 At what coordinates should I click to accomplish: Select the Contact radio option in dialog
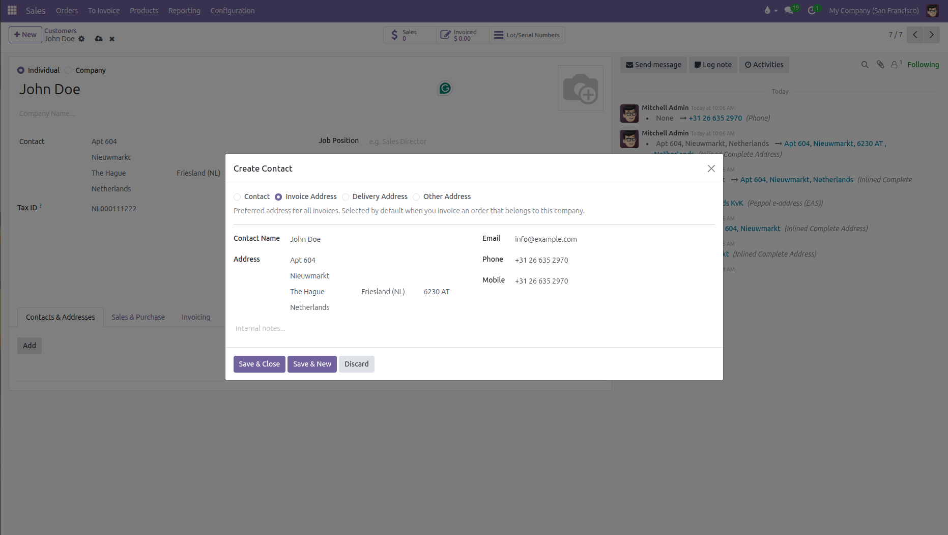tap(237, 197)
